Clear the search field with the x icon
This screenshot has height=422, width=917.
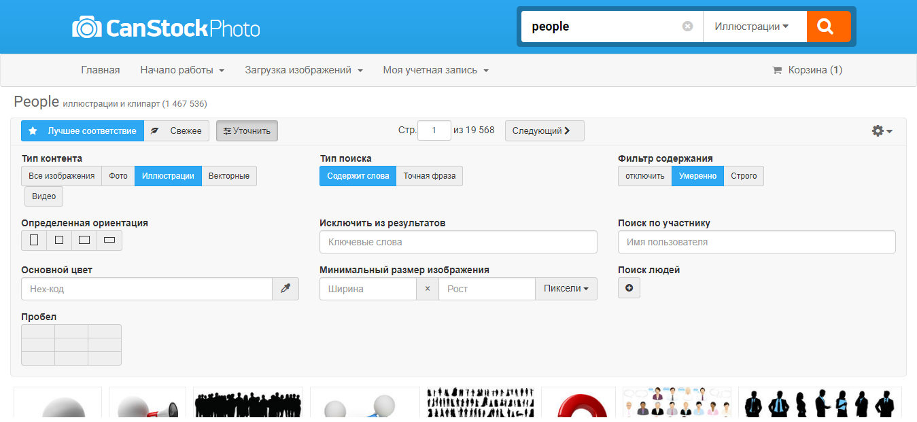687,27
